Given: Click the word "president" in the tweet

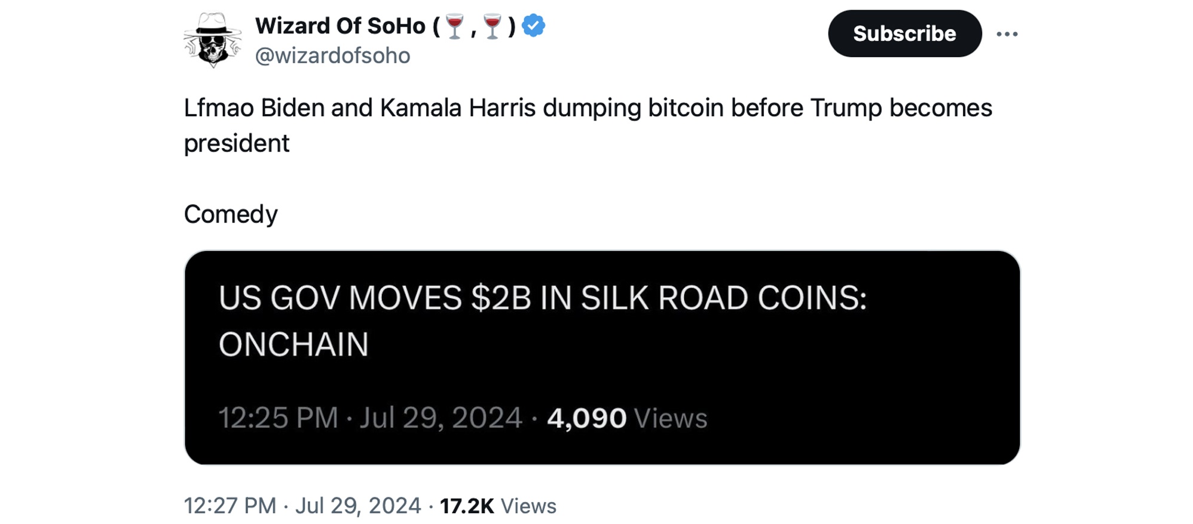Looking at the screenshot, I should click(237, 143).
